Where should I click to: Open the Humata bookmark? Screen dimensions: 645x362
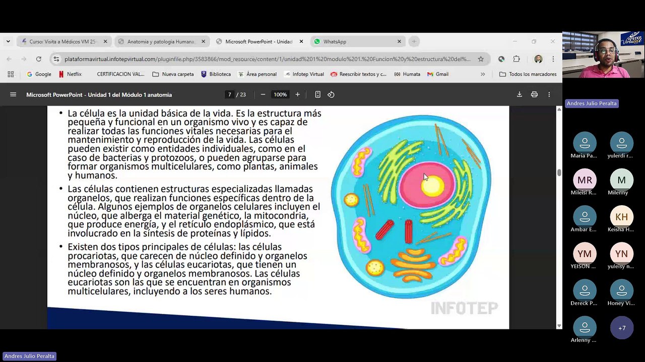click(407, 74)
